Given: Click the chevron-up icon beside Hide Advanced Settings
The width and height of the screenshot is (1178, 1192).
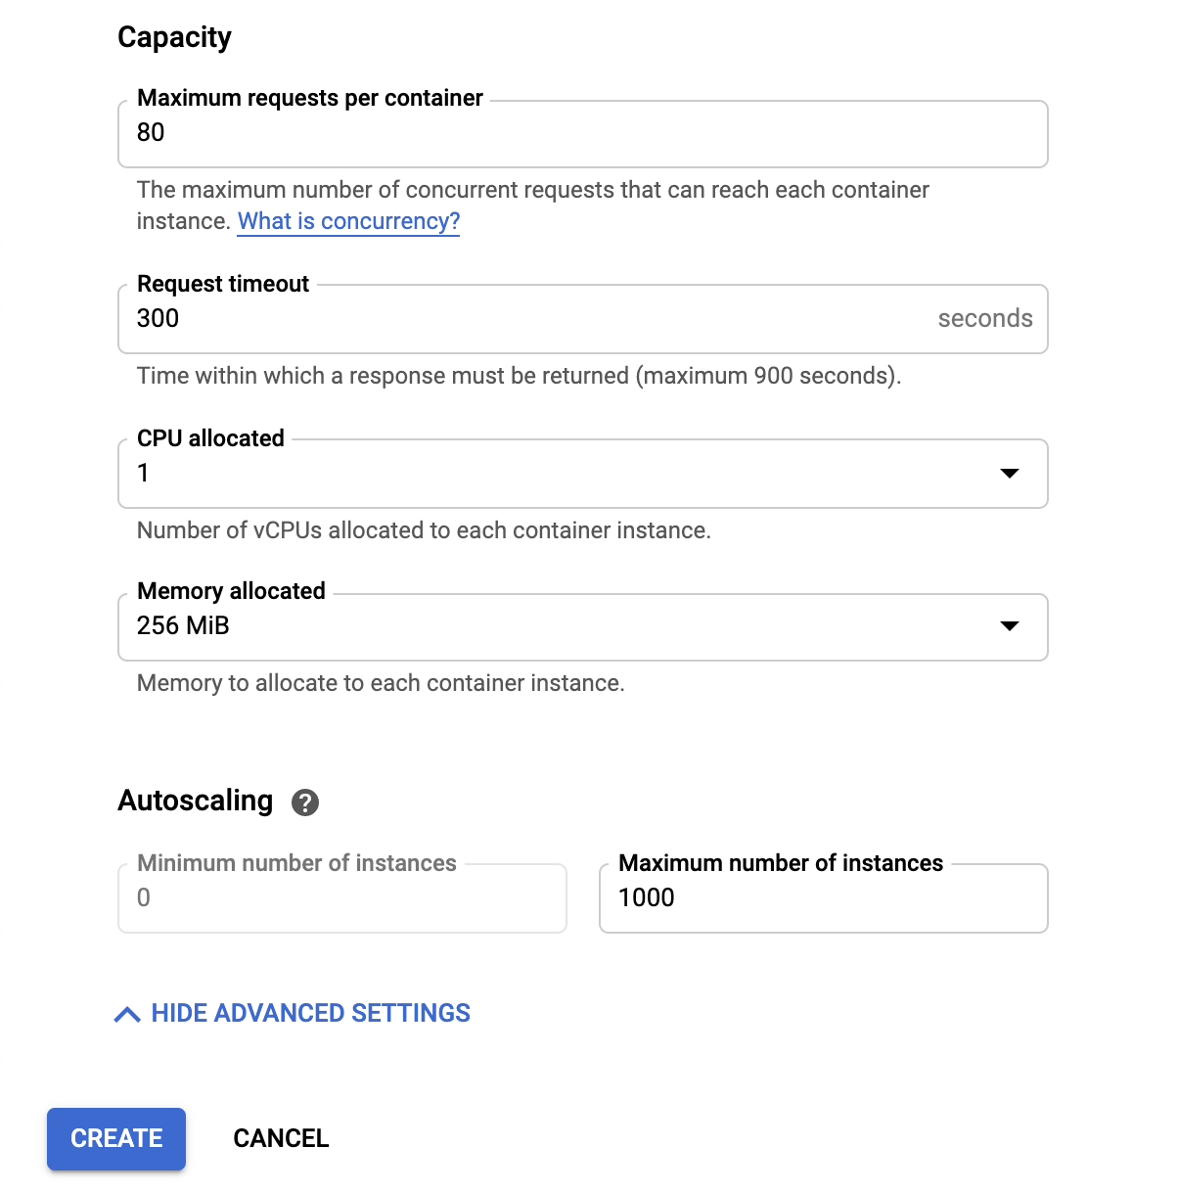Looking at the screenshot, I should tap(127, 1014).
